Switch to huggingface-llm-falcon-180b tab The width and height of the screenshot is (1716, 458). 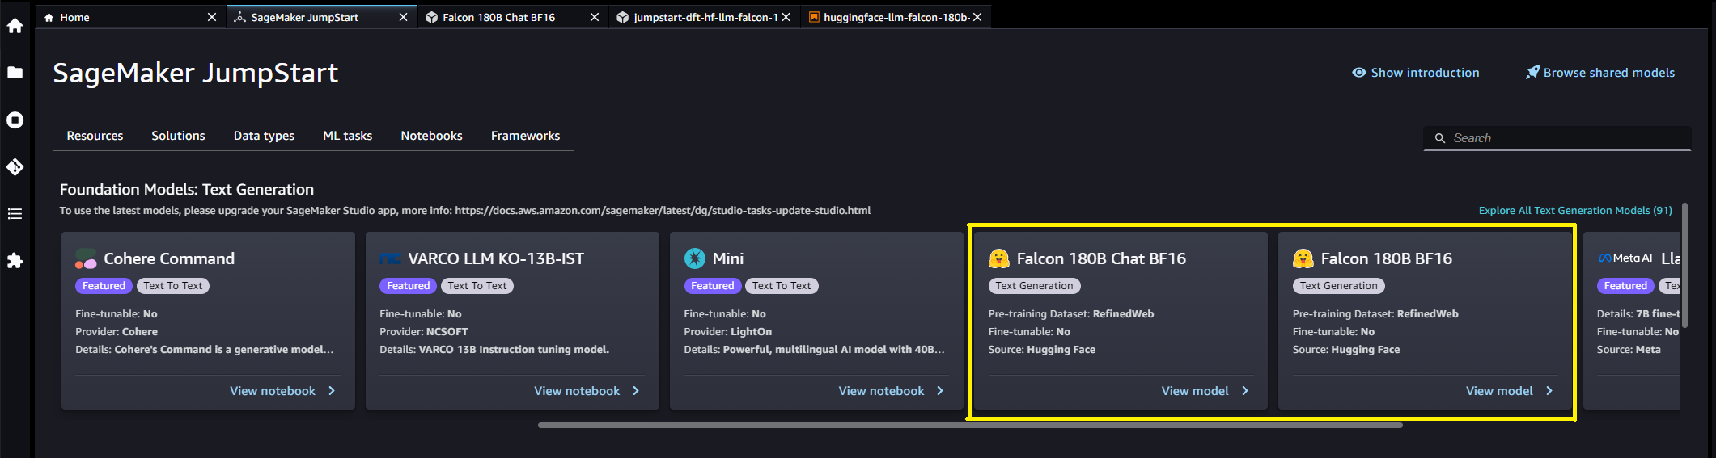(x=896, y=17)
